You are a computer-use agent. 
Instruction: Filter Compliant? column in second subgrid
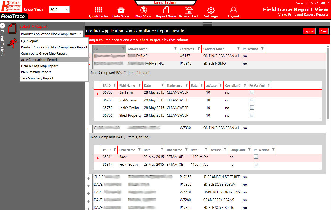[249, 150]
